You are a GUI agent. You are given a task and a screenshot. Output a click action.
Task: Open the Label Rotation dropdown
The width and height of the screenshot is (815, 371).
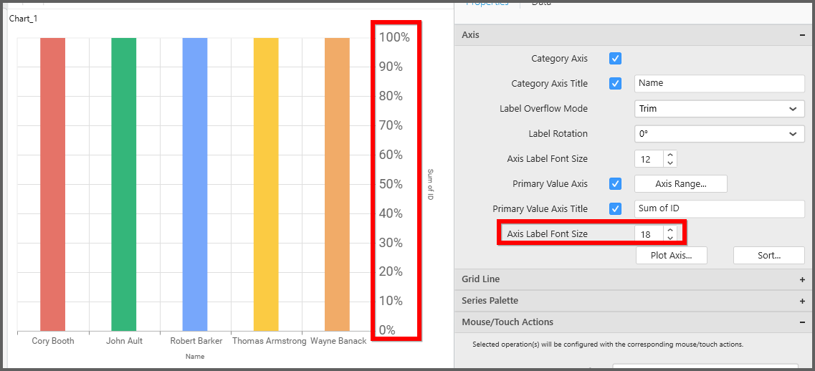pos(720,134)
